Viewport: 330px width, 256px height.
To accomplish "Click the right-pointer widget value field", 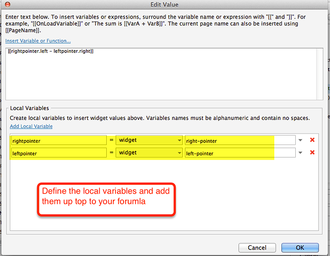I will 240,140.
